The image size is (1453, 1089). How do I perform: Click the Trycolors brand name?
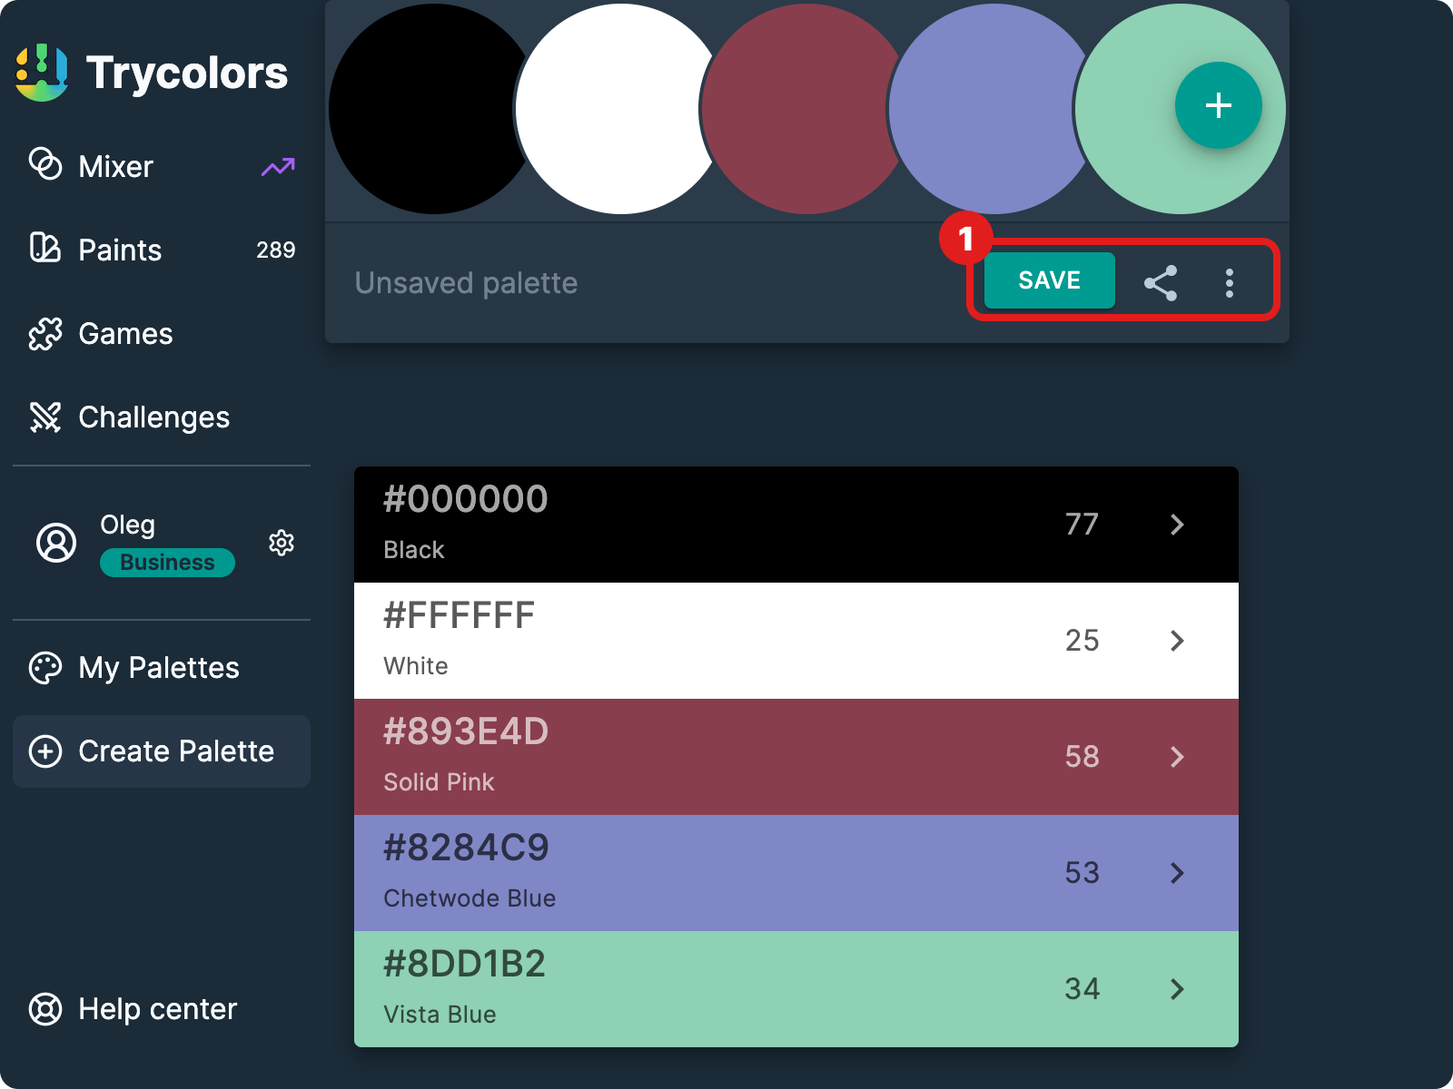tap(187, 73)
